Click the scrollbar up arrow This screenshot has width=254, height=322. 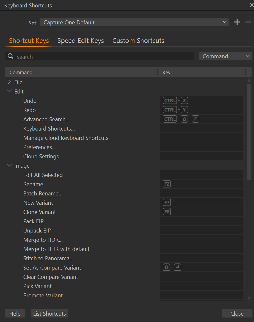point(249,80)
